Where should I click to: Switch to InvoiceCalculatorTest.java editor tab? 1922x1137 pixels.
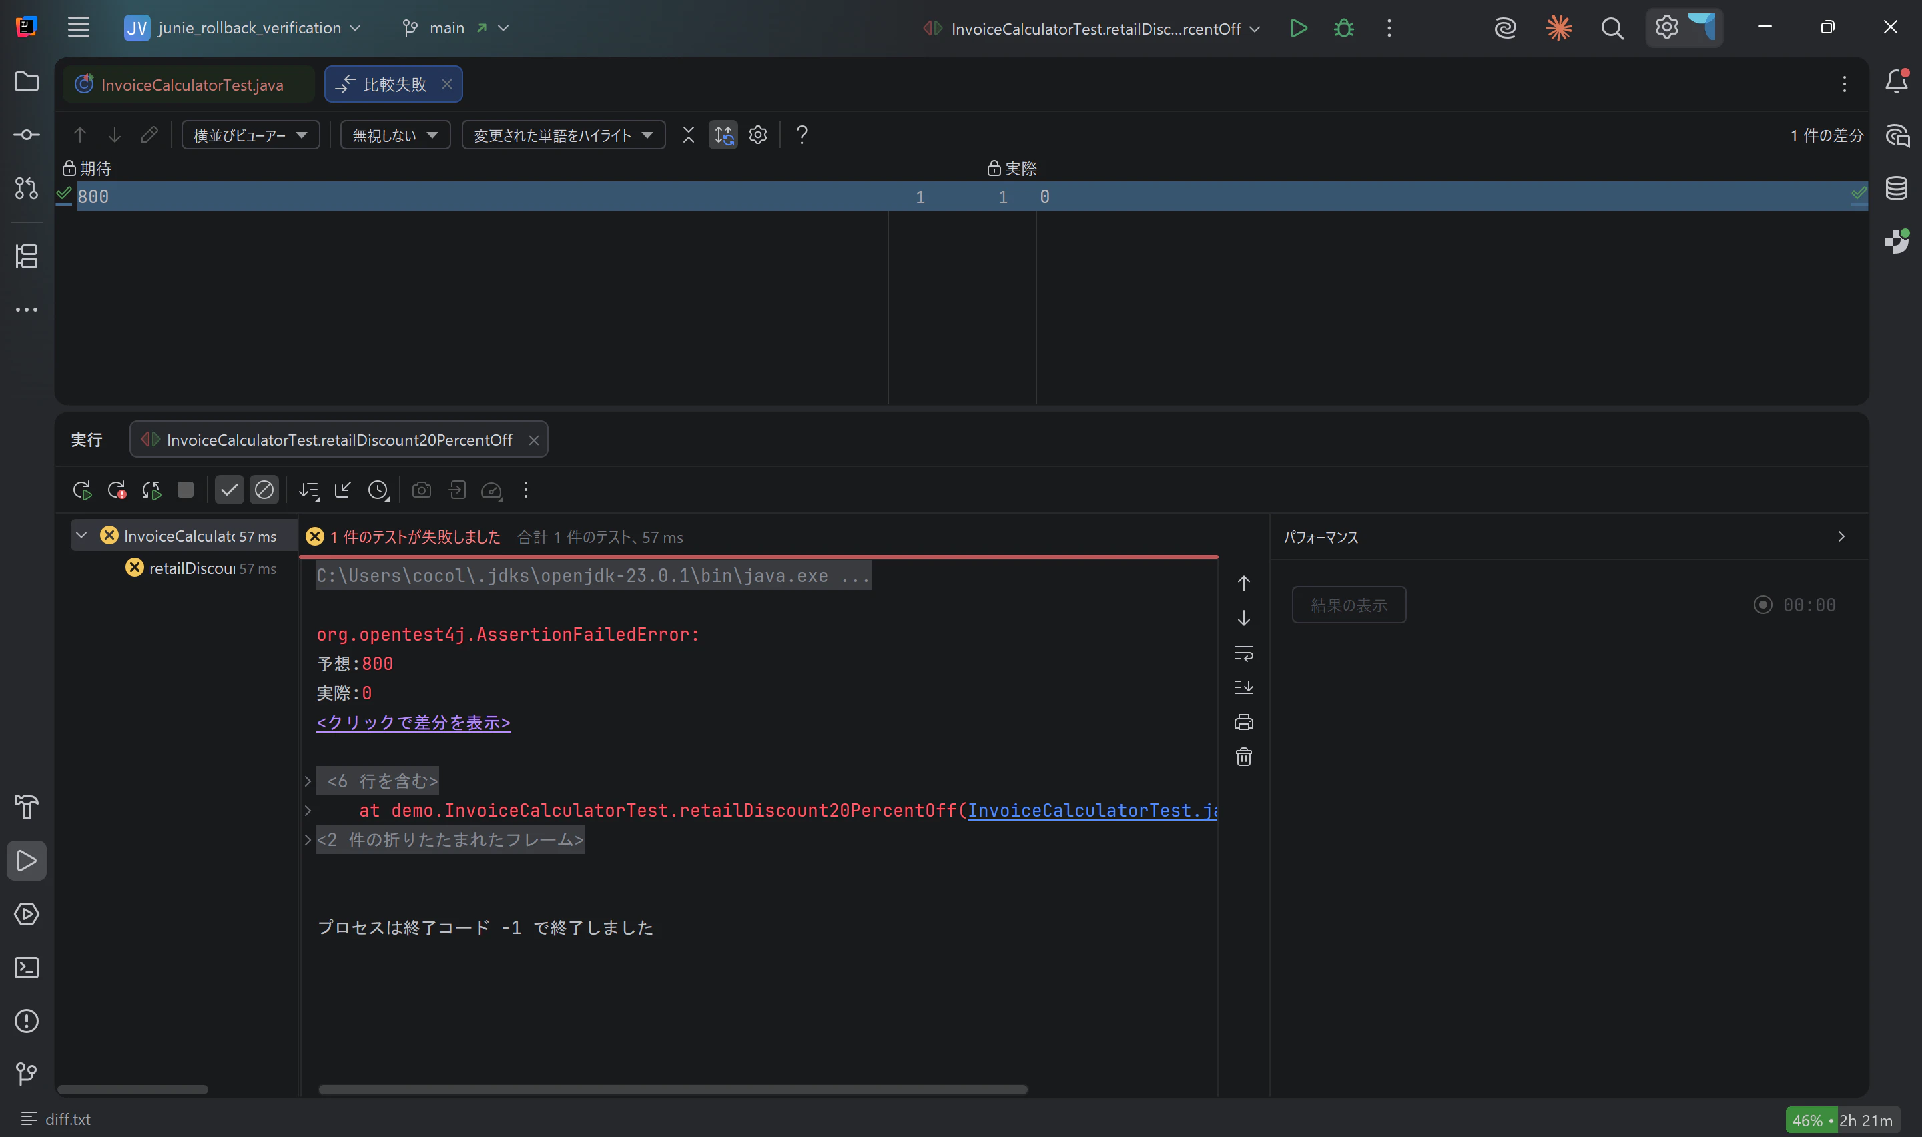[188, 84]
